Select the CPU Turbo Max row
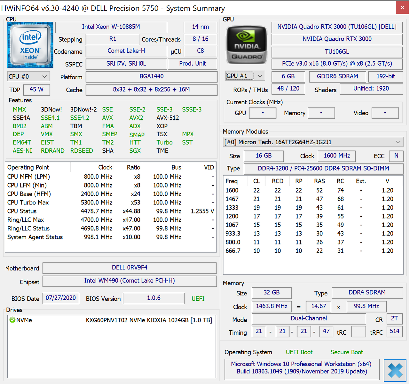 tap(111, 203)
